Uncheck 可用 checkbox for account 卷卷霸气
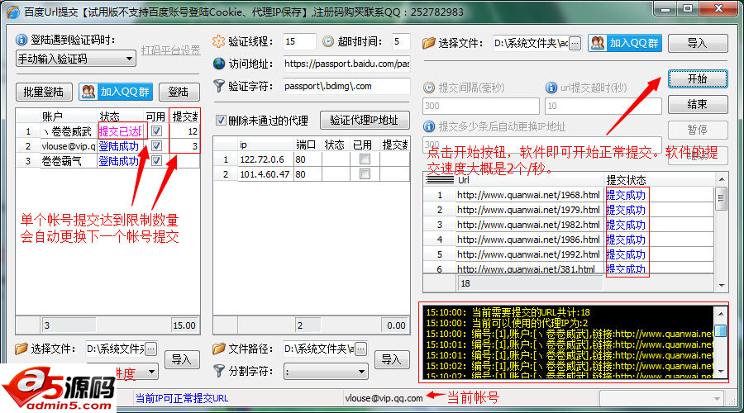The width and height of the screenshot is (744, 413). [x=156, y=161]
